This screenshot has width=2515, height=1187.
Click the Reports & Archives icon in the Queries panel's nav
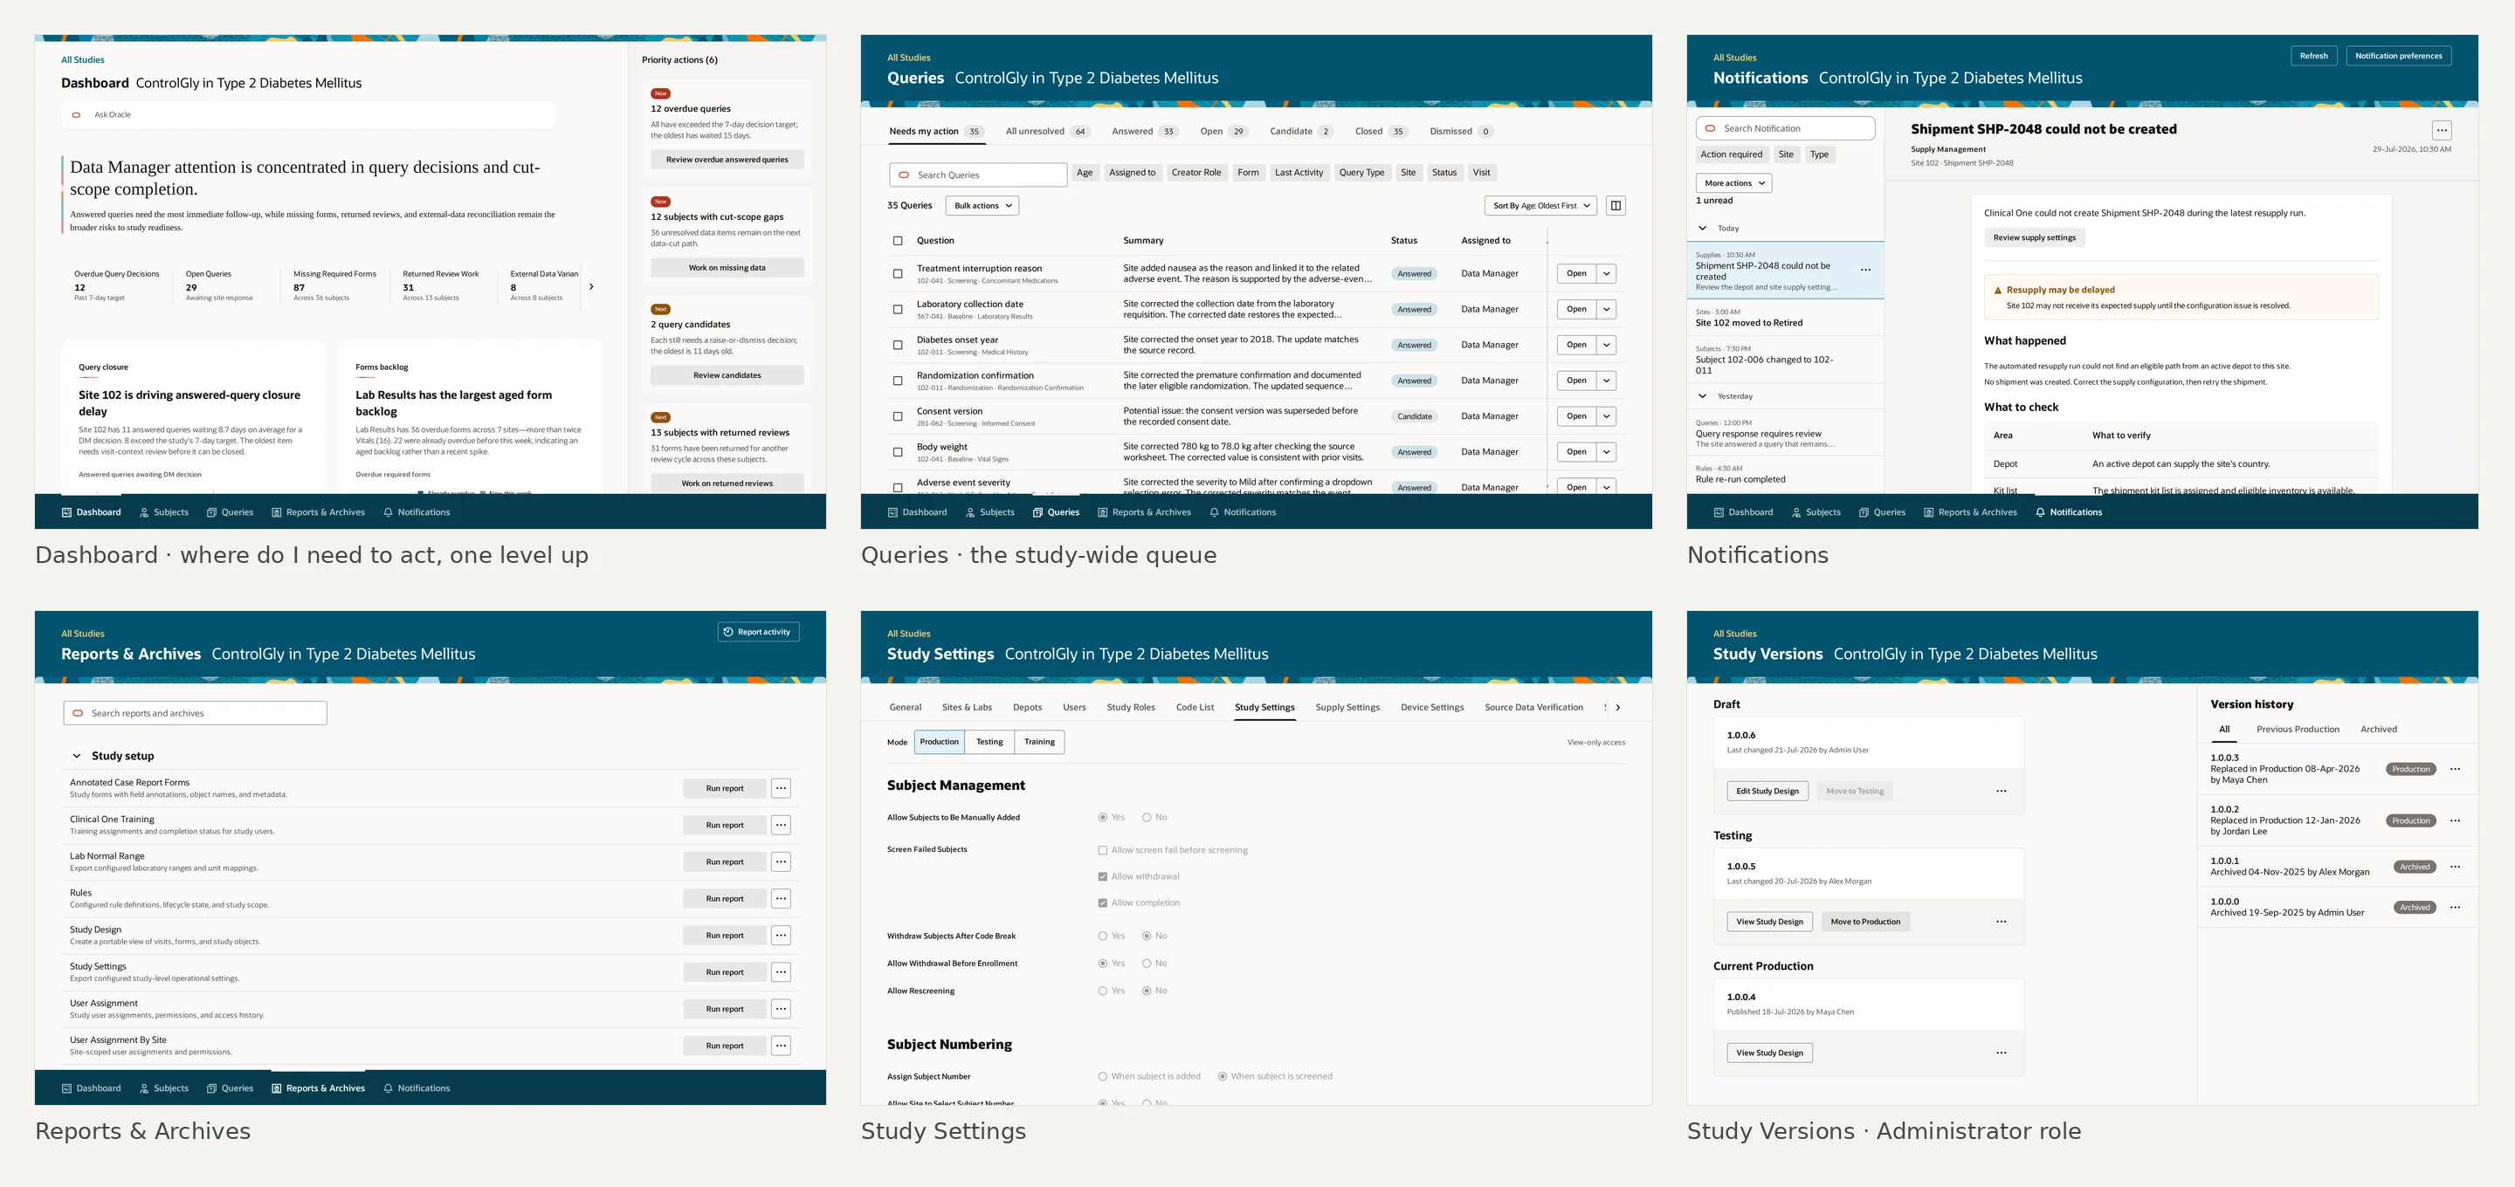pyautogui.click(x=1102, y=512)
